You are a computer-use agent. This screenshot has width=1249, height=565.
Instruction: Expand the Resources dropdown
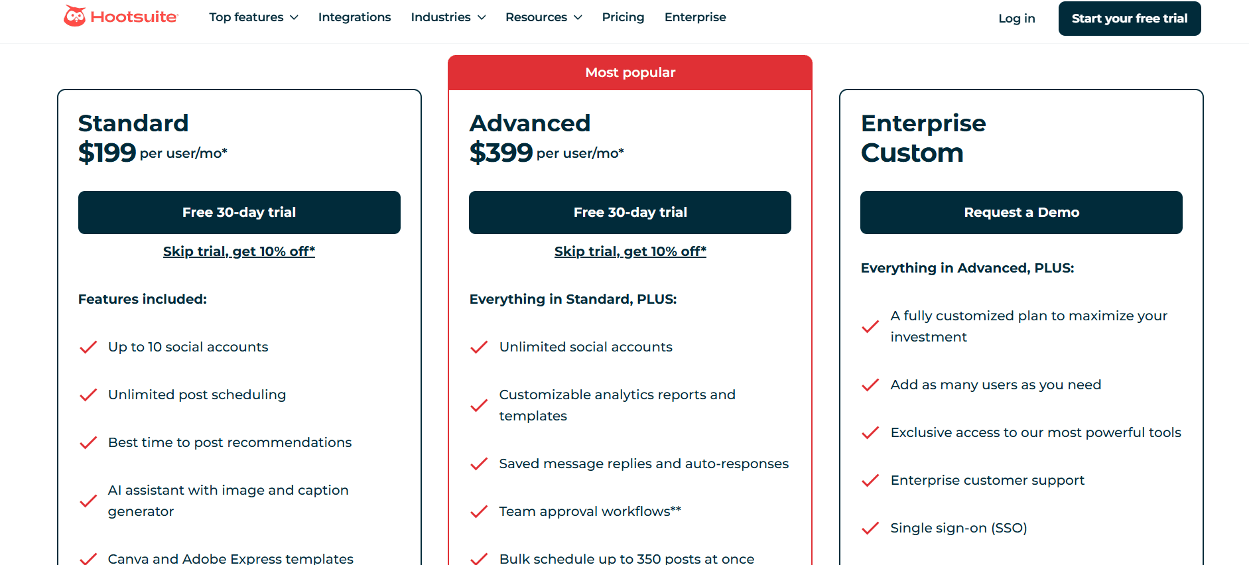tap(544, 17)
